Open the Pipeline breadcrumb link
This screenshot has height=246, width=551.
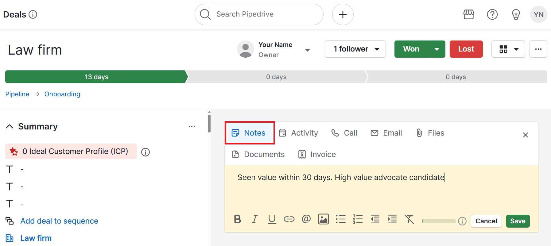click(17, 94)
